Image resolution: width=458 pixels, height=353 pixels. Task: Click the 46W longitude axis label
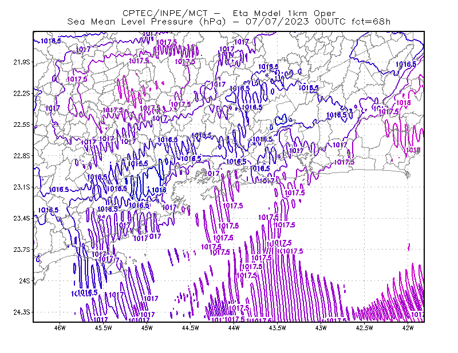pyautogui.click(x=60, y=328)
